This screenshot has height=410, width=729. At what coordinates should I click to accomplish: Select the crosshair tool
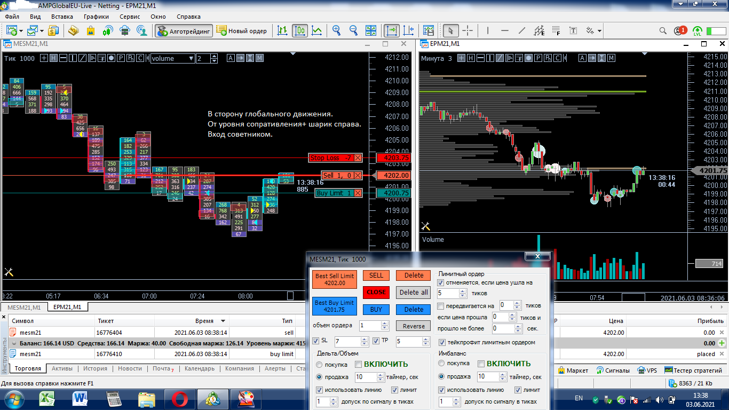point(467,30)
